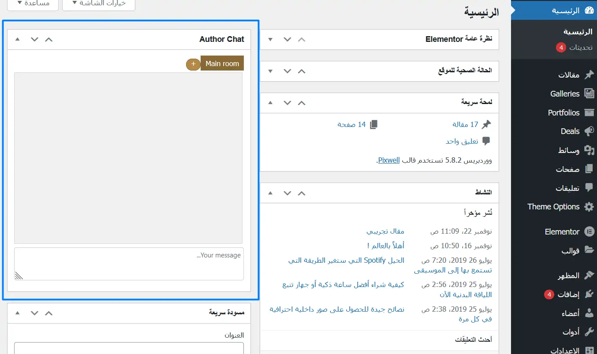Screen dimensions: 597x354
Task: Move the Author Chat widget down
Action: tap(34, 39)
